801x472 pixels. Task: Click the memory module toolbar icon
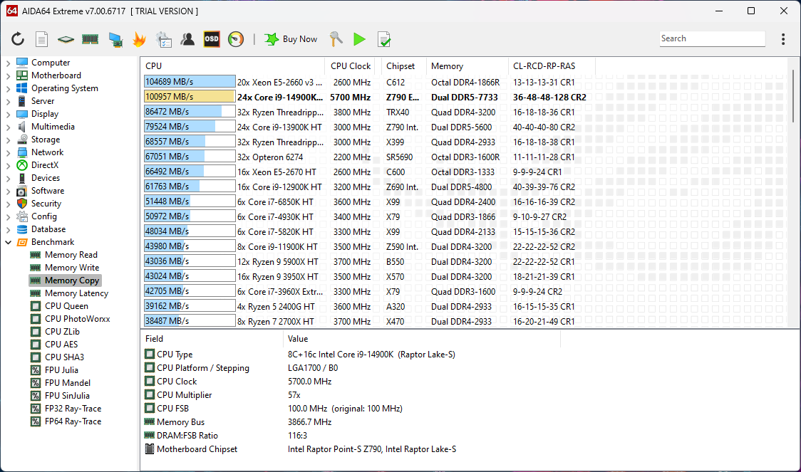pos(90,39)
